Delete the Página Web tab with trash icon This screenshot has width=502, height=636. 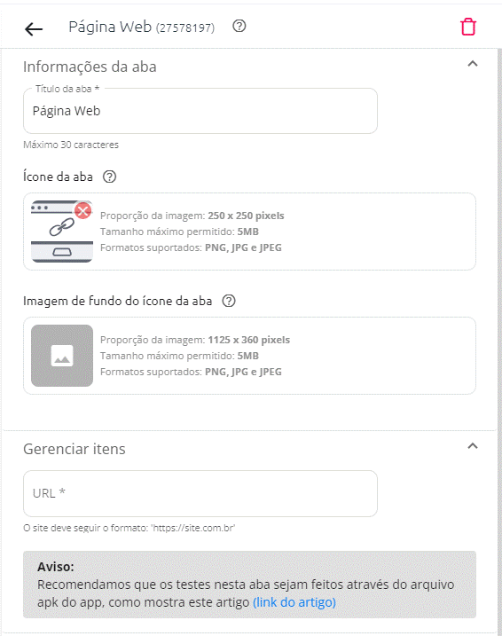[x=468, y=27]
